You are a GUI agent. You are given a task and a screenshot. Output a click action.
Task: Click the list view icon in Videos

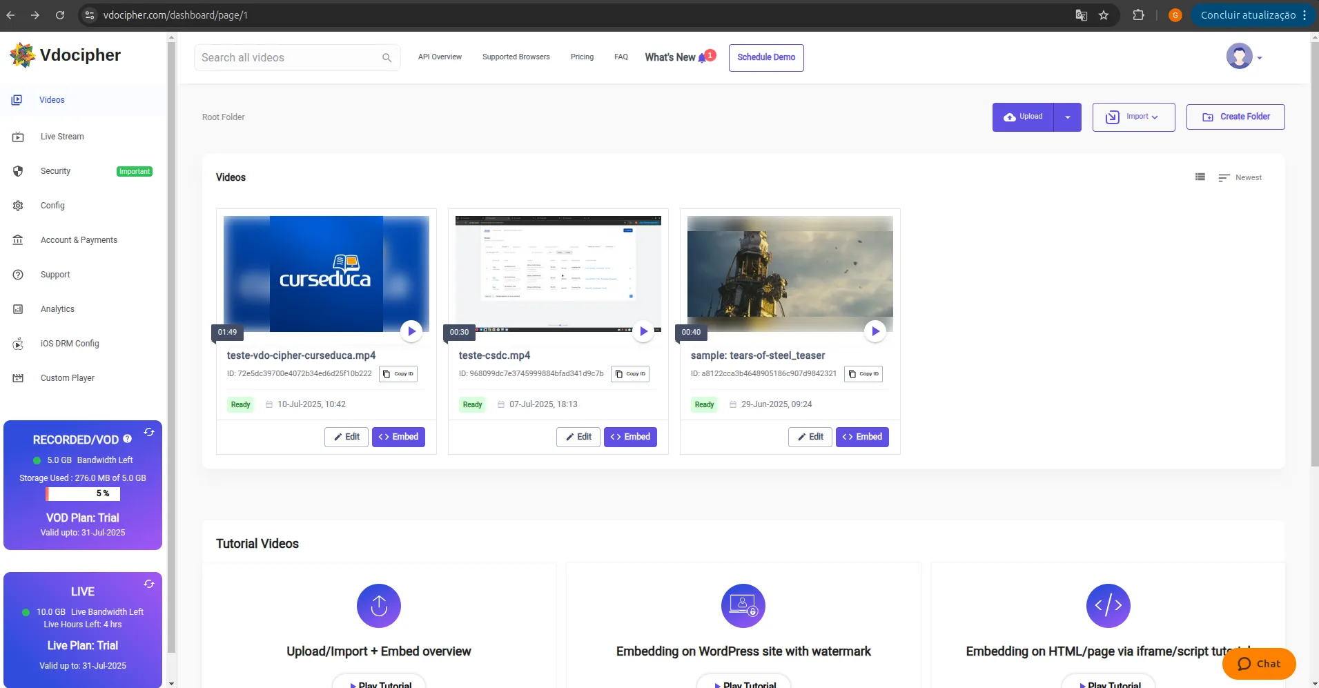point(1200,177)
